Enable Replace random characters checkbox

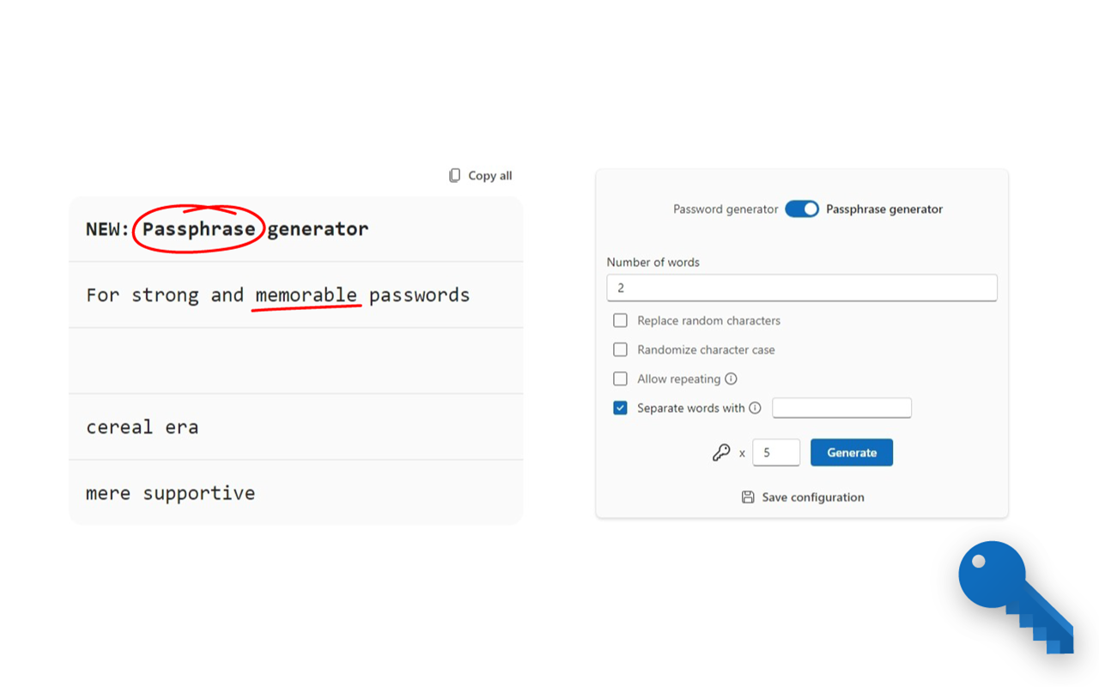pos(620,320)
